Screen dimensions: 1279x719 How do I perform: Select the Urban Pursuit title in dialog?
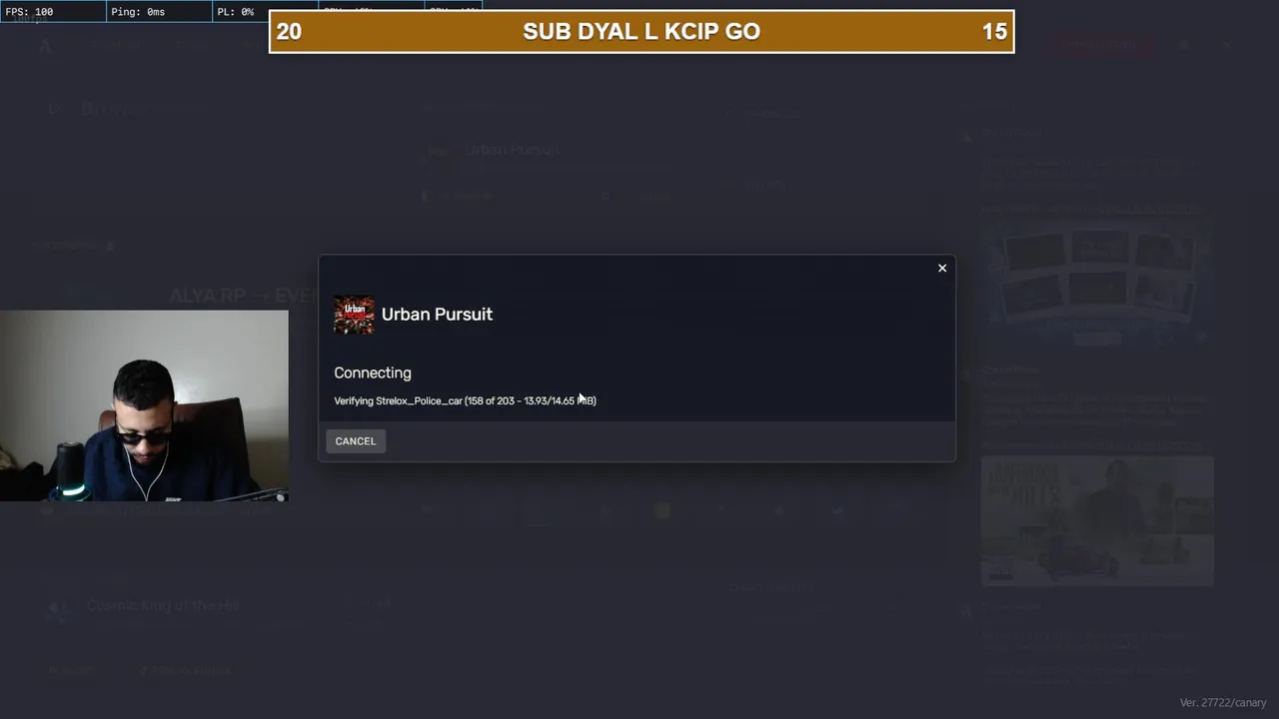coord(437,314)
